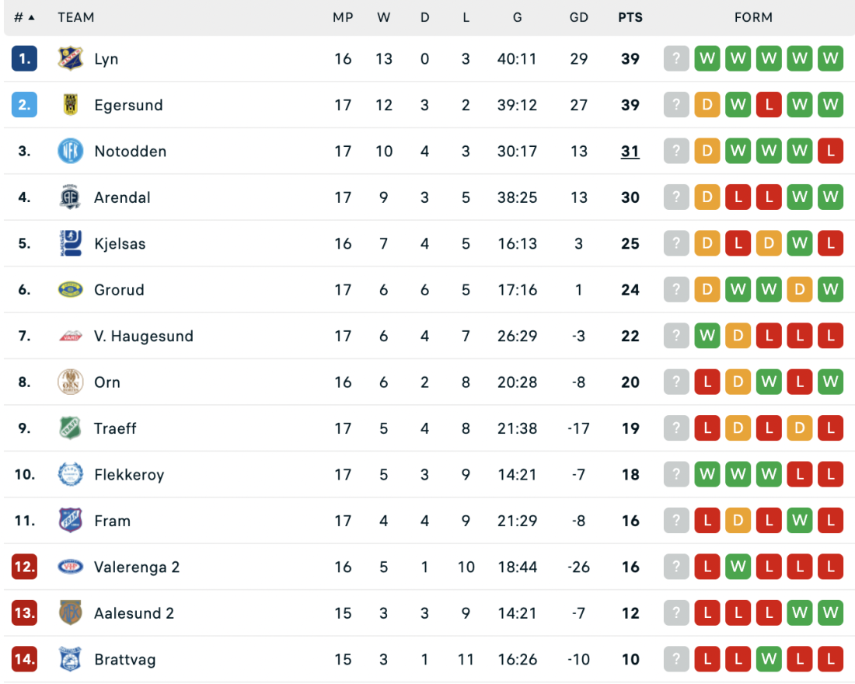Click the Valerenga 2 club logo
This screenshot has width=855, height=684.
71,567
